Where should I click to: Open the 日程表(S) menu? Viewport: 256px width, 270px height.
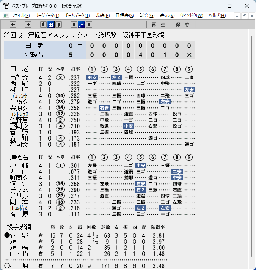pyautogui.click(x=125, y=16)
